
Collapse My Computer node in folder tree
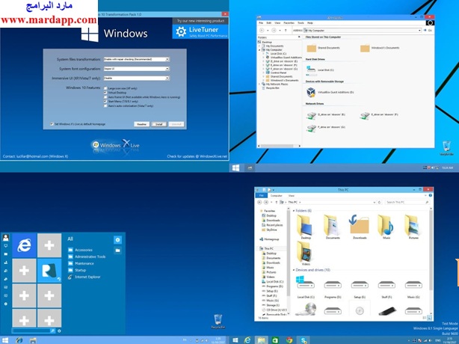[259, 50]
